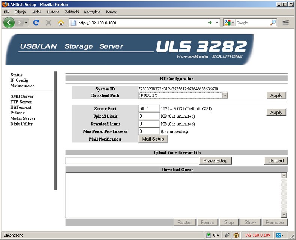Screen dimensions: 296x240
Task: Click the Mail Setup button
Action: [x=153, y=139]
